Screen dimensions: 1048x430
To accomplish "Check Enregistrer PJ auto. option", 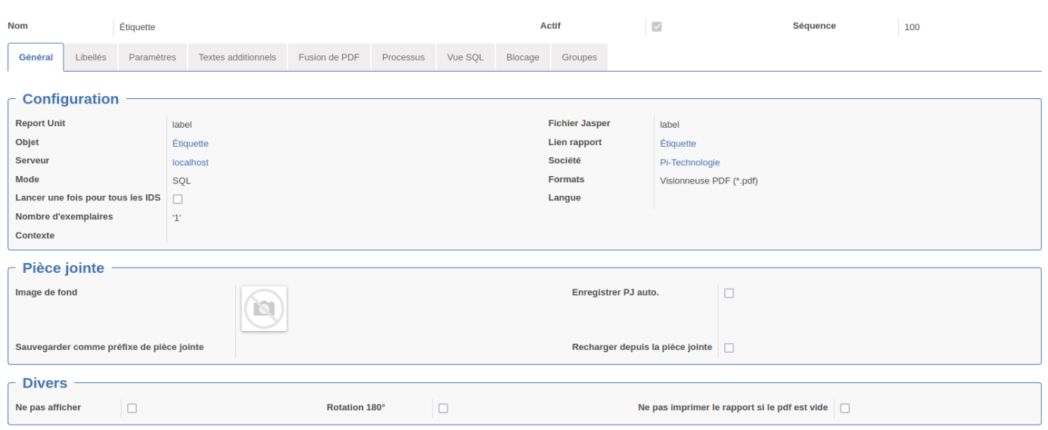I will point(729,293).
